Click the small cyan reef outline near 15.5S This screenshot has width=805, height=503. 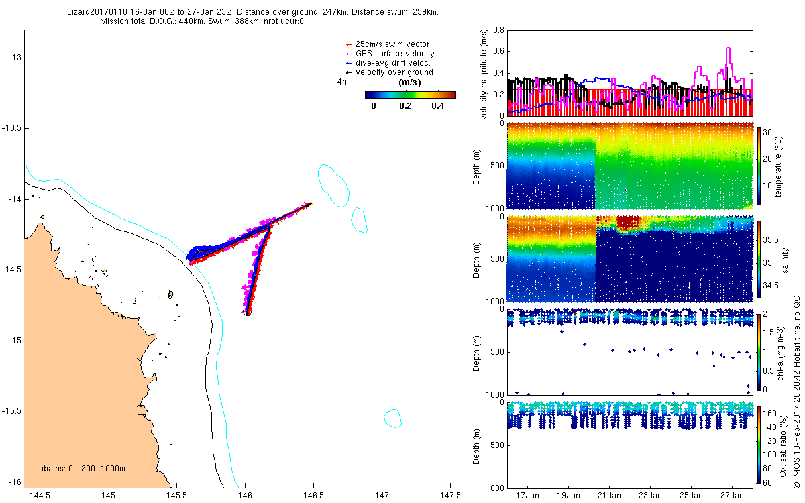pyautogui.click(x=392, y=418)
